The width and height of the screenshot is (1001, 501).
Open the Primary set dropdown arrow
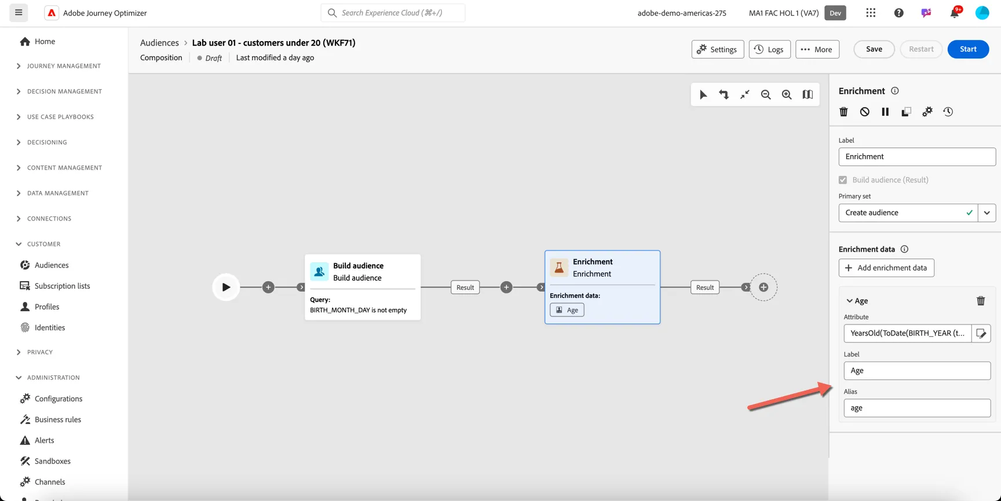click(987, 213)
